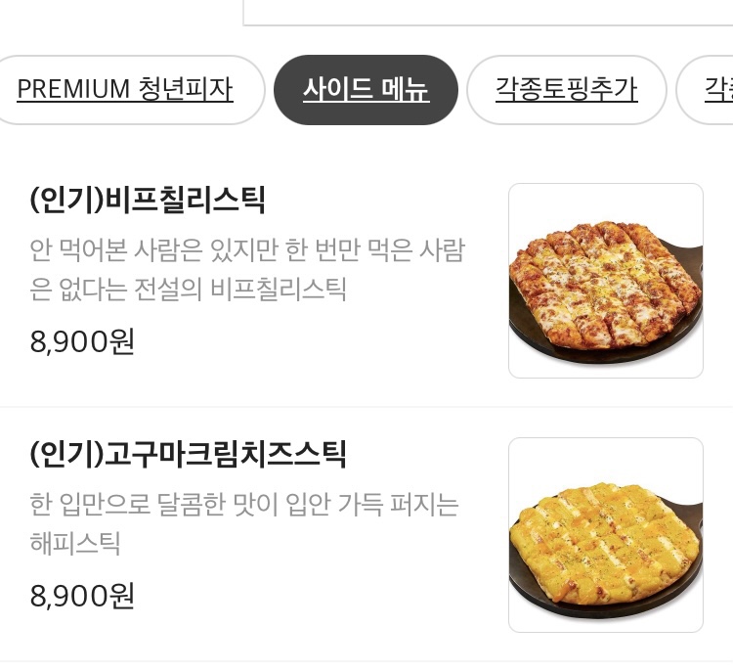Image resolution: width=733 pixels, height=672 pixels.
Task: Select the 비프칠리스틱 description text
Action: click(248, 270)
